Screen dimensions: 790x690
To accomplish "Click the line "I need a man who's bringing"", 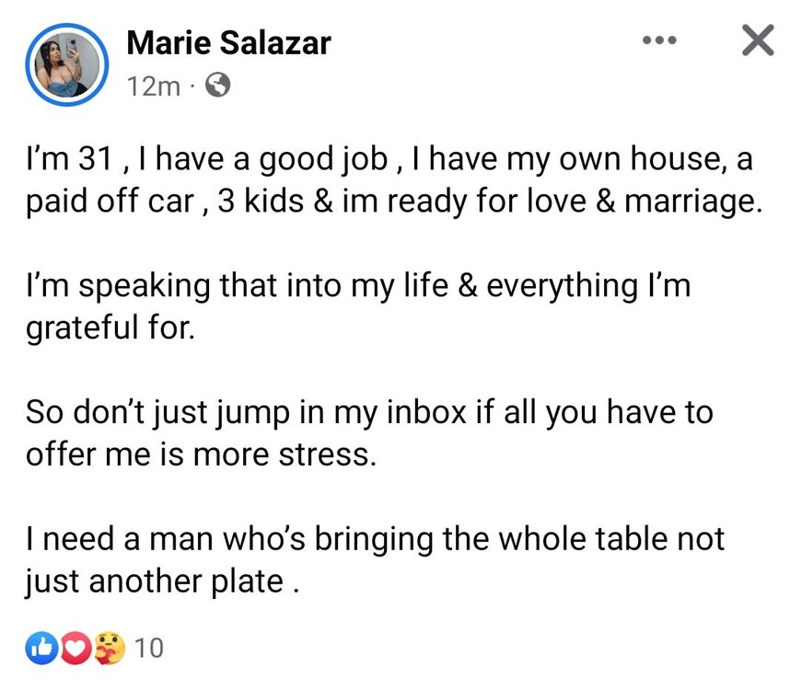I will (374, 537).
